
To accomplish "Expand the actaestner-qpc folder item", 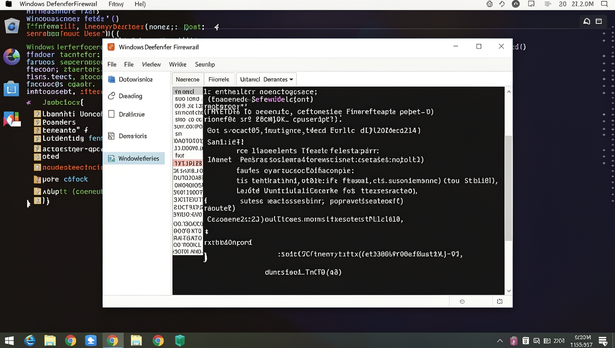I will pos(68,149).
